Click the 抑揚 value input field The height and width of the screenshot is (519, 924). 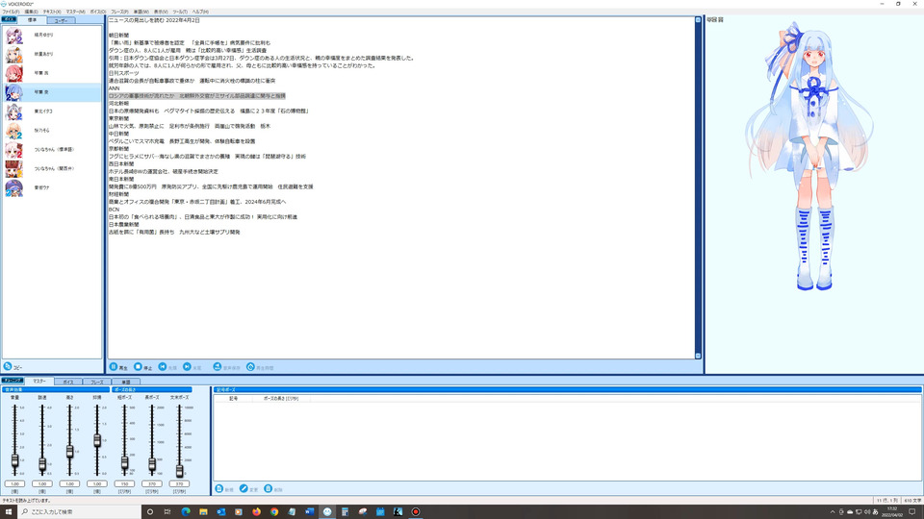point(97,483)
